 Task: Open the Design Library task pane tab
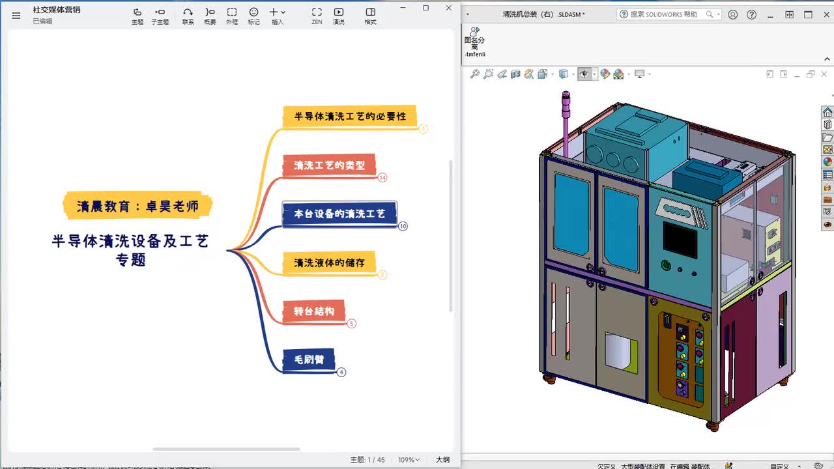click(x=827, y=124)
